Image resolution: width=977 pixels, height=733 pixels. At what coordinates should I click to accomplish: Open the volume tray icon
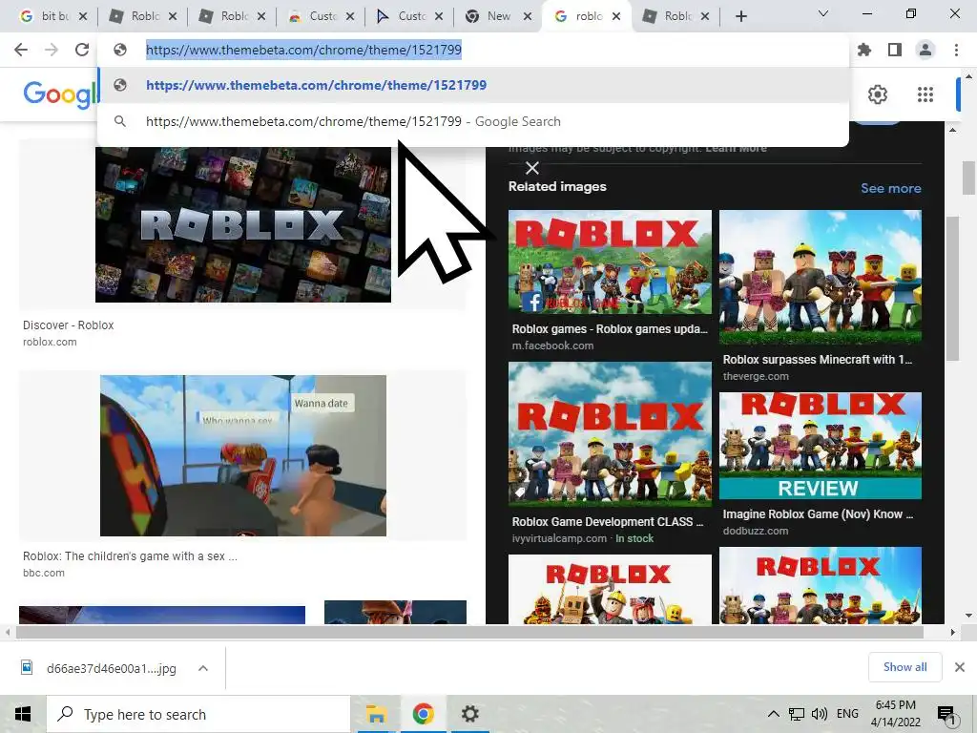tap(820, 714)
